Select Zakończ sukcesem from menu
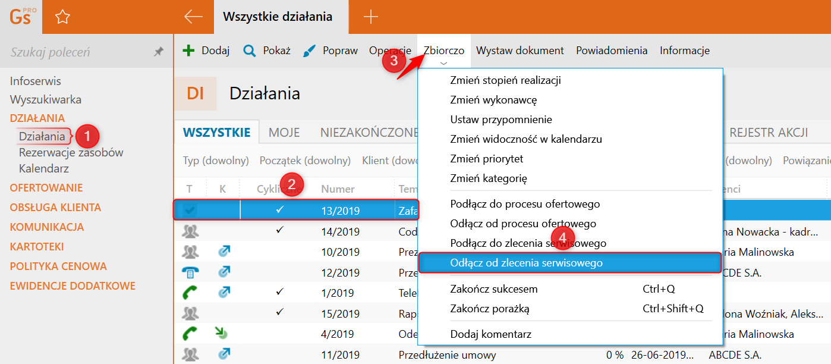Viewport: 831px width, 364px height. (494, 289)
